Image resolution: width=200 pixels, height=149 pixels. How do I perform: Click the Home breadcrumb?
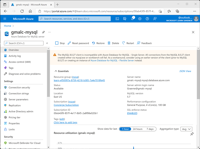pos(7,26)
